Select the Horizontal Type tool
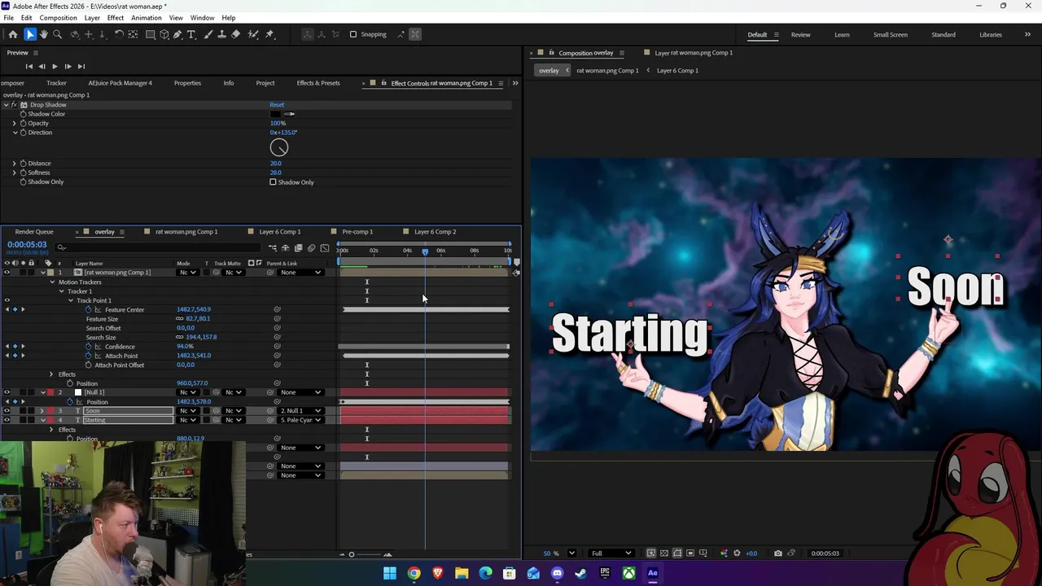 (x=191, y=34)
